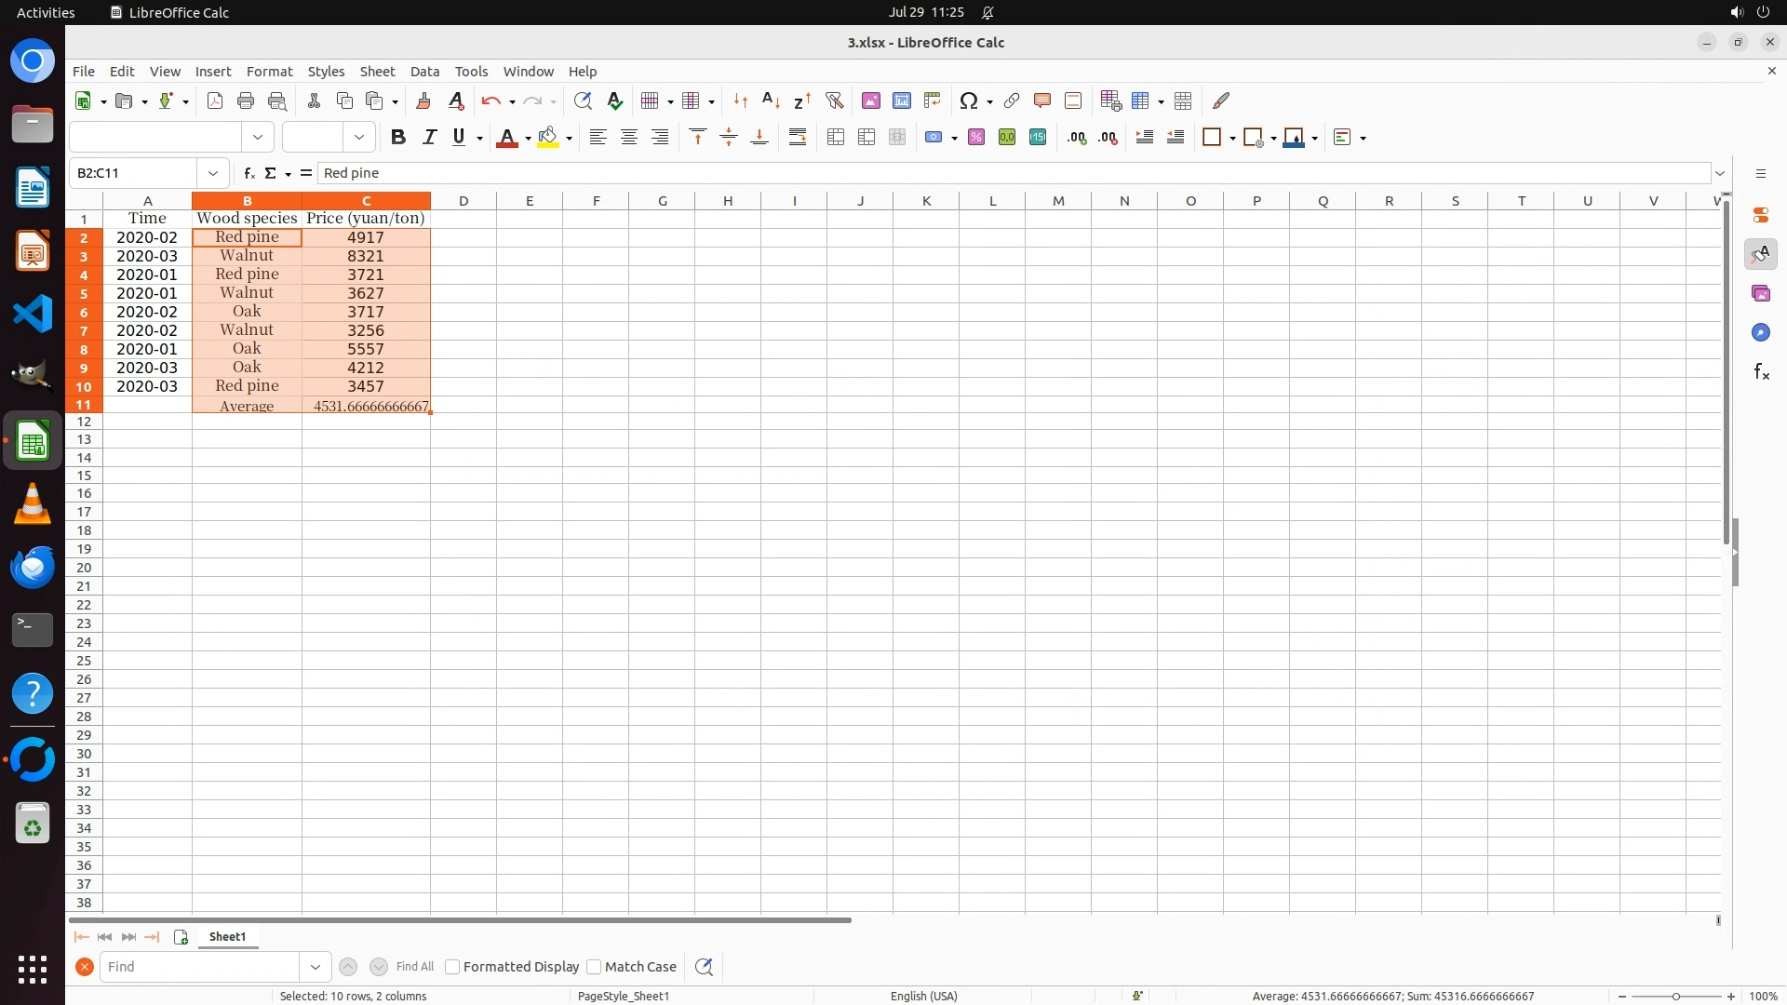Open the Name Box dropdown arrow
This screenshot has width=1787, height=1005.
213,173
